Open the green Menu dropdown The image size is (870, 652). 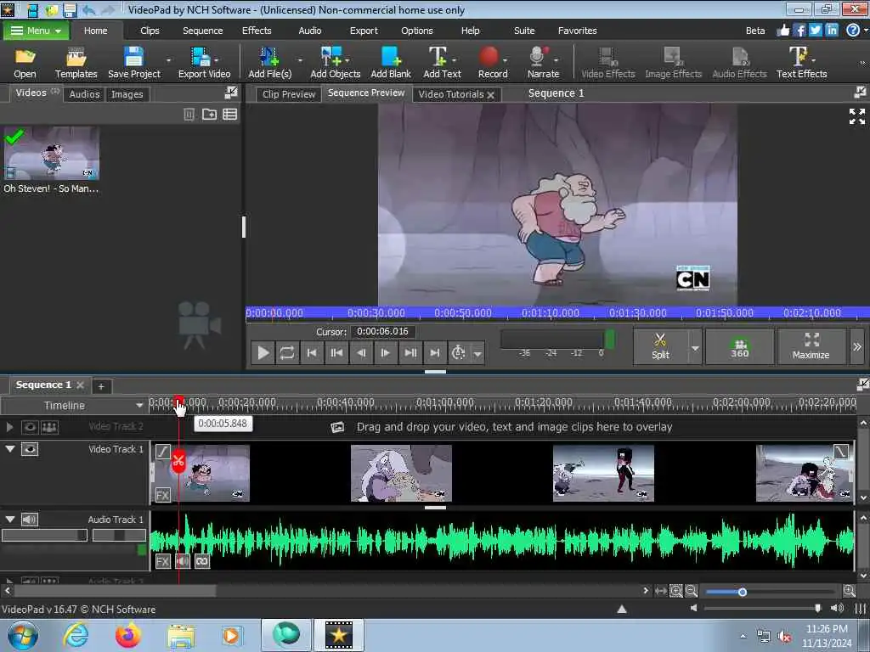[x=36, y=31]
